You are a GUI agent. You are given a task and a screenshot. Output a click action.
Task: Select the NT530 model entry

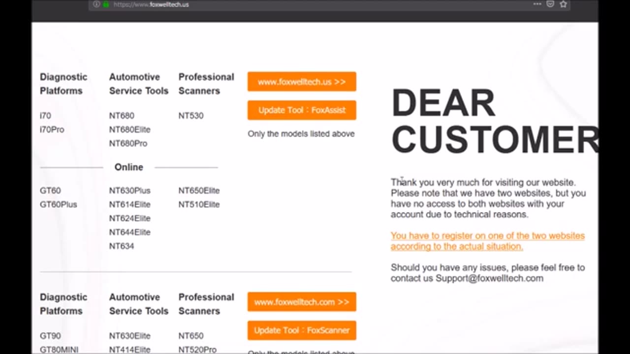click(x=191, y=116)
